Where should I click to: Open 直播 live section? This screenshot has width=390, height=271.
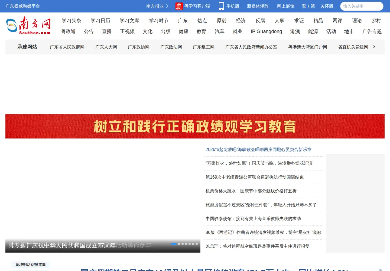107,31
